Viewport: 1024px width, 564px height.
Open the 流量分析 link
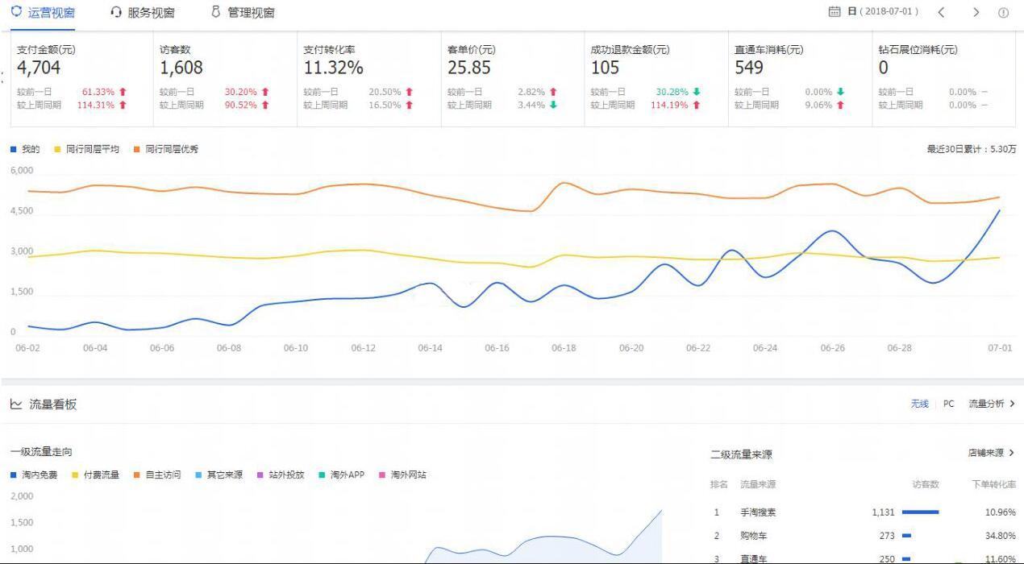991,404
